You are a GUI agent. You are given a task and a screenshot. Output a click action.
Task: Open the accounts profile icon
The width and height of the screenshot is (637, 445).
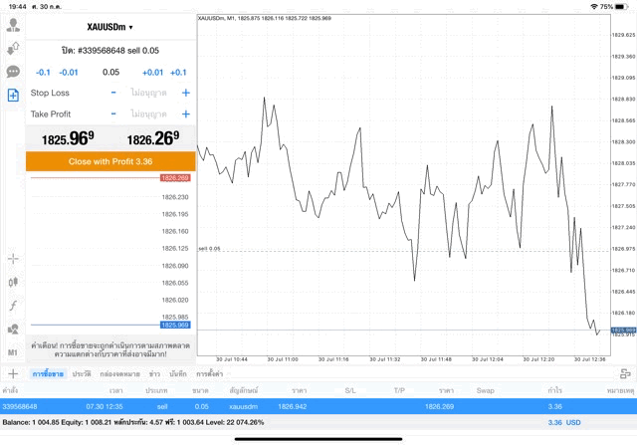tap(13, 25)
